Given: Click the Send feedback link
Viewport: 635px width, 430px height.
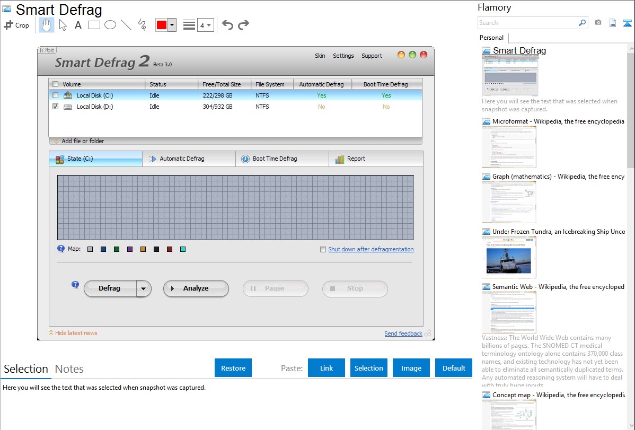Looking at the screenshot, I should point(403,334).
